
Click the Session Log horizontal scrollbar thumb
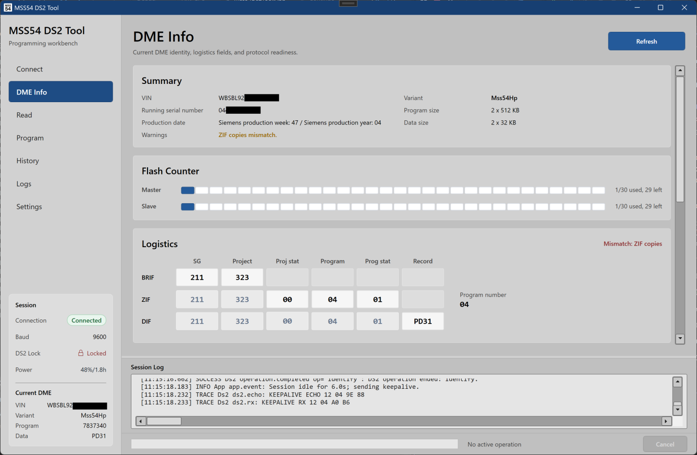[164, 421]
